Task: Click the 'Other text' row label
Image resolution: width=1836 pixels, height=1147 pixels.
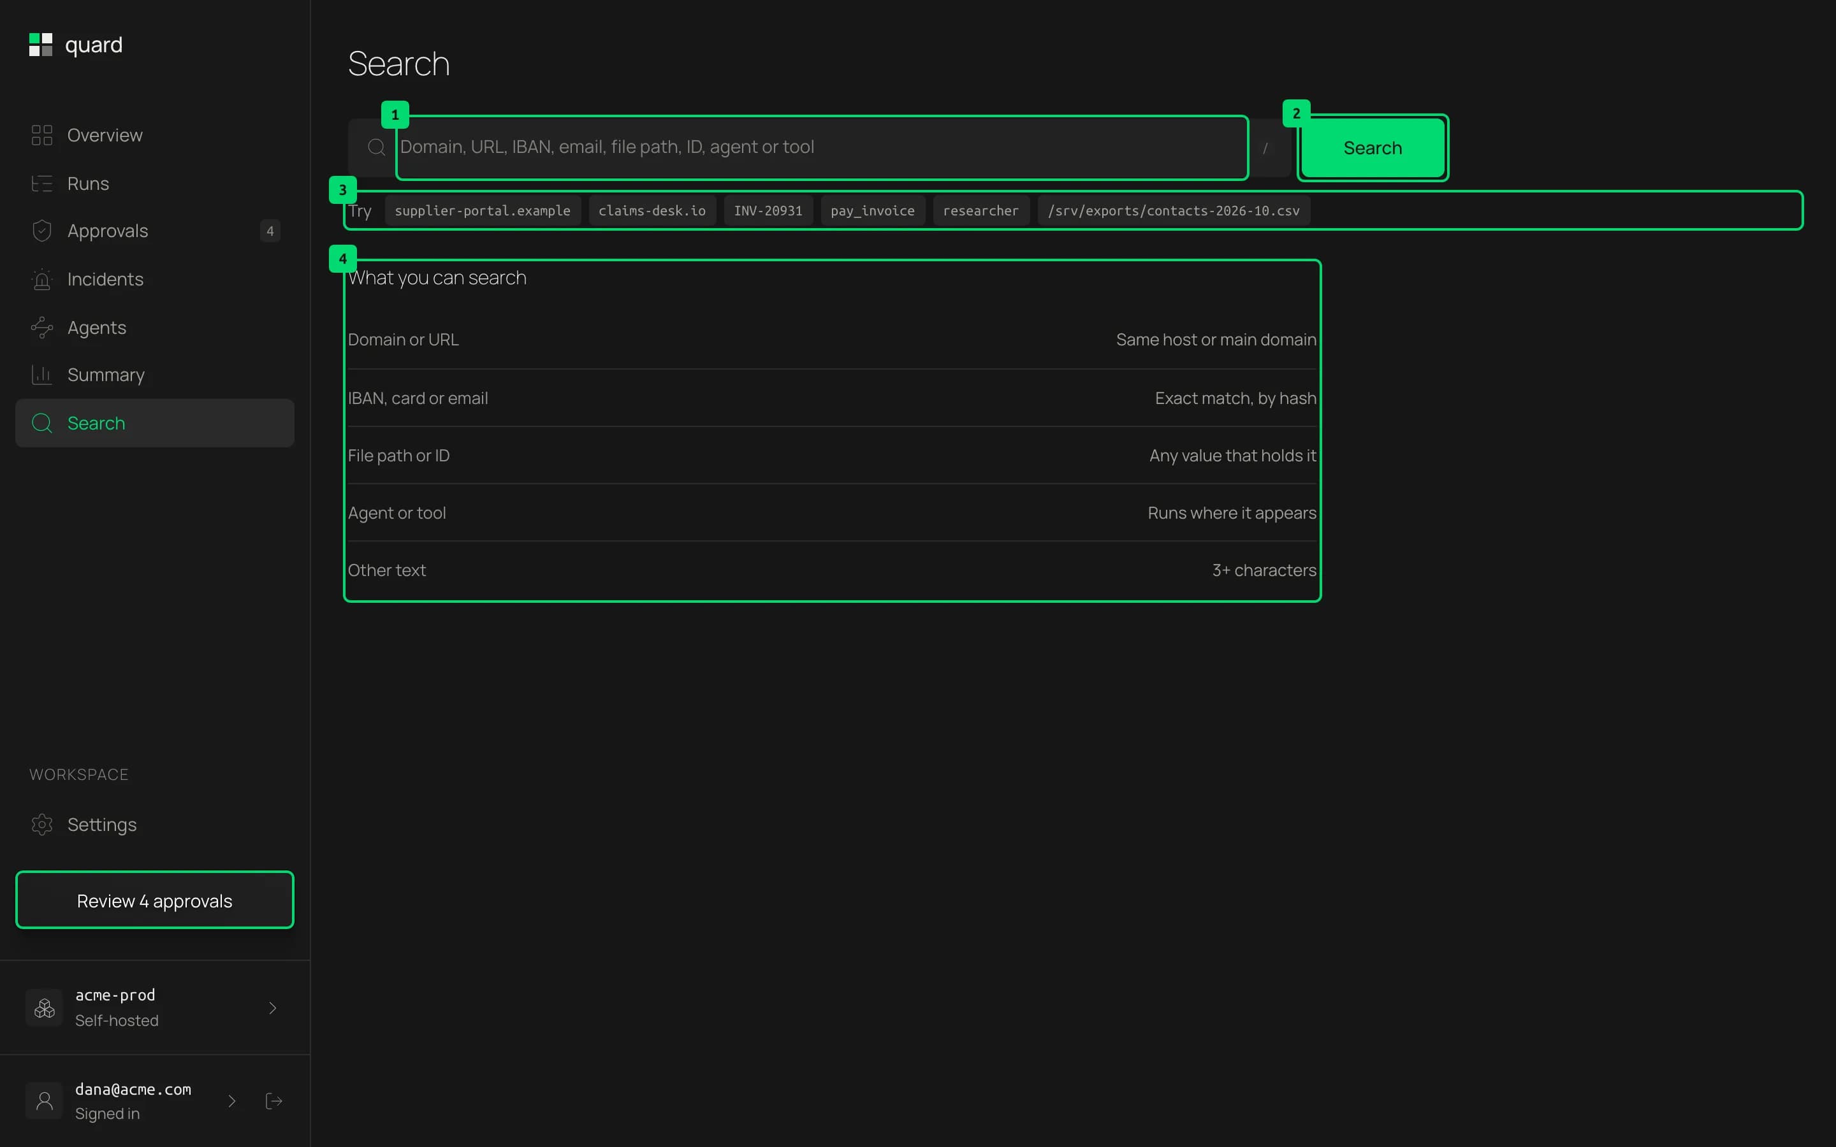Action: (x=386, y=570)
